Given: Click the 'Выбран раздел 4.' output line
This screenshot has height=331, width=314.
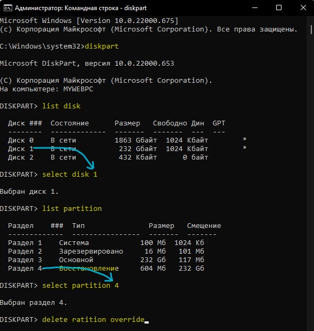Looking at the screenshot, I should coord(34,303).
